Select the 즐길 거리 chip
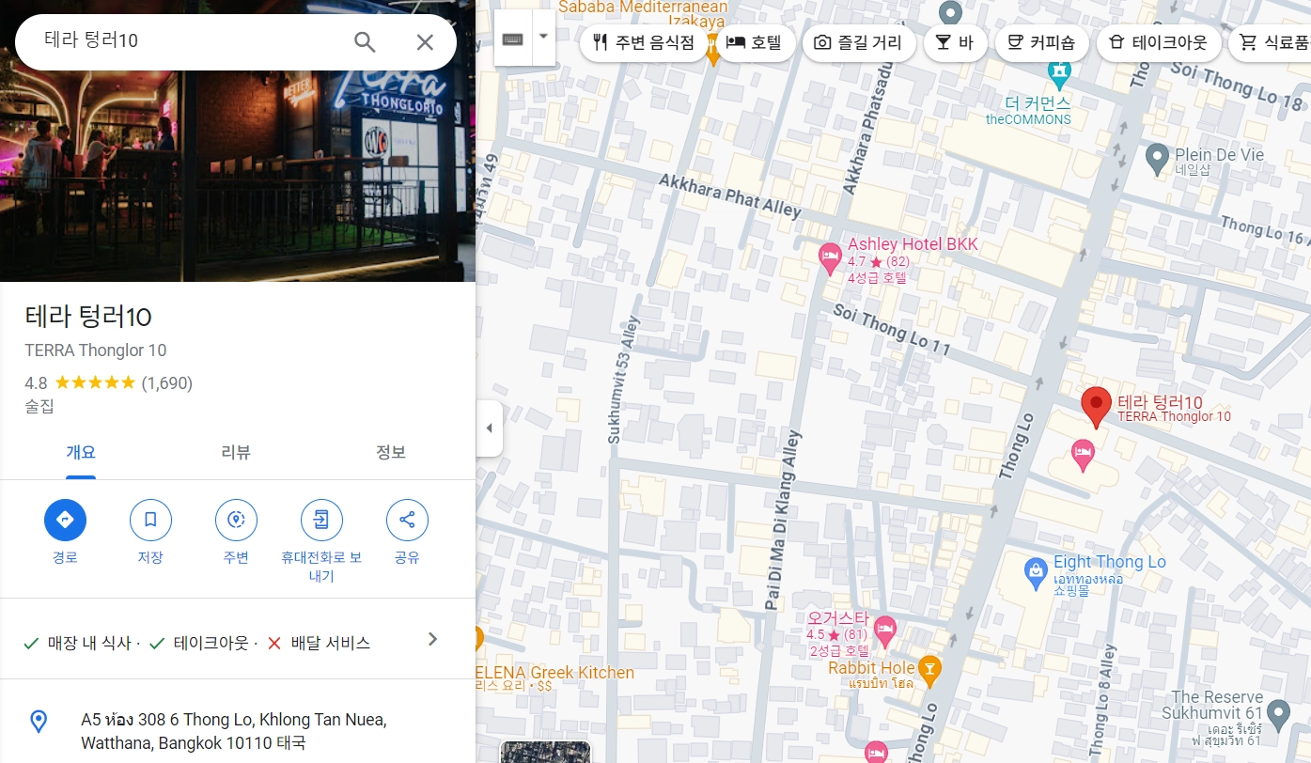This screenshot has width=1311, height=763. click(x=858, y=43)
